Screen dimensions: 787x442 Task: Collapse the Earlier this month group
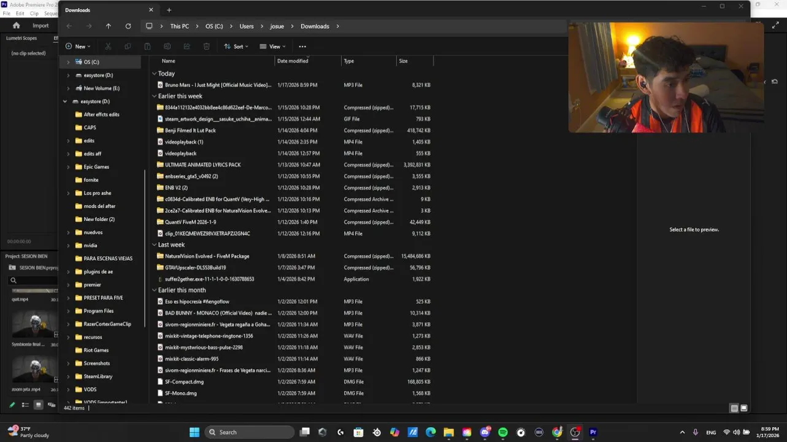coord(154,290)
